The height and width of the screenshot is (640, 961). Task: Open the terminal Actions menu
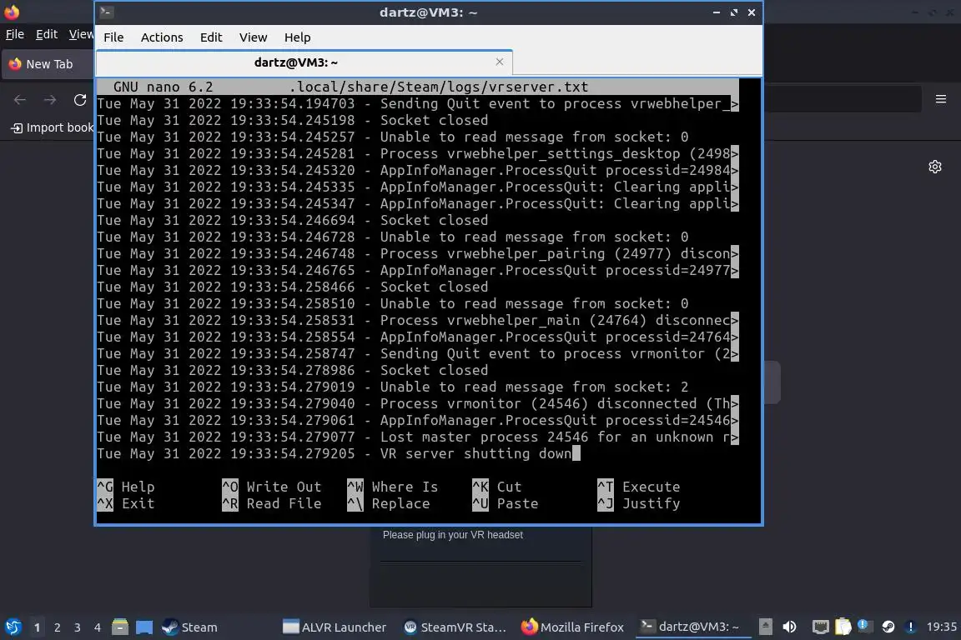tap(162, 37)
